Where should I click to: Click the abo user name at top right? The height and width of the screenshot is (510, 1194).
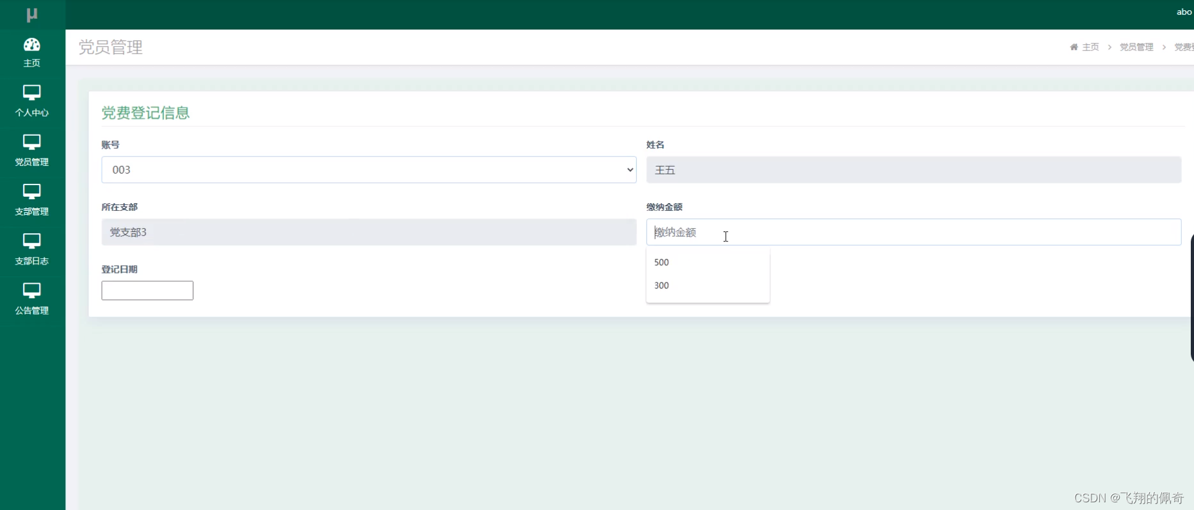click(1184, 12)
